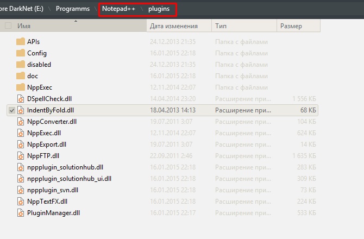Select NppExport.dll file name

(47, 144)
